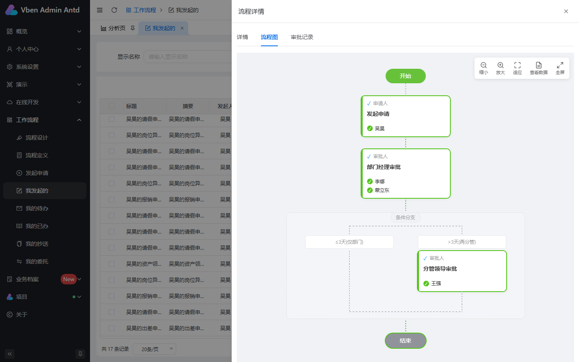Open 流程定义 in the sidebar

pyautogui.click(x=45, y=155)
